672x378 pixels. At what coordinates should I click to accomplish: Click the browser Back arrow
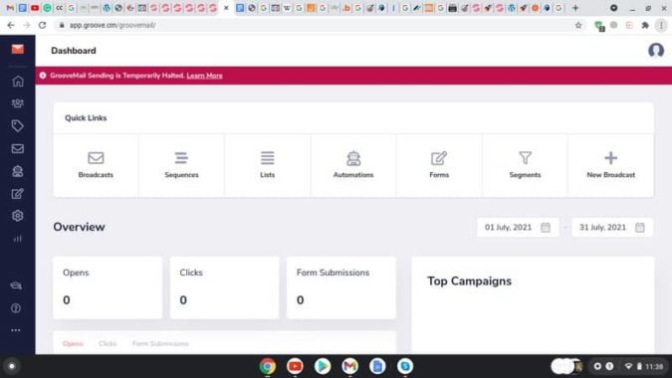click(x=11, y=25)
